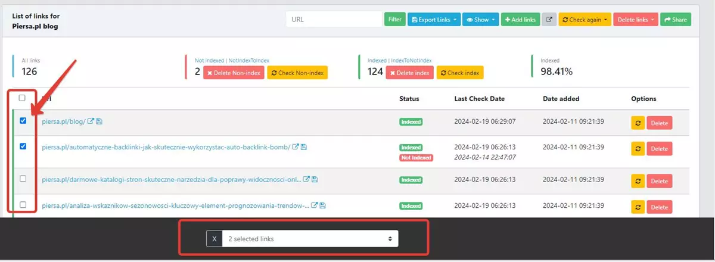Viewport: 715px width, 262px height.
Task: Check the analiza-wskaznikow row checkbox
Action: (23, 204)
